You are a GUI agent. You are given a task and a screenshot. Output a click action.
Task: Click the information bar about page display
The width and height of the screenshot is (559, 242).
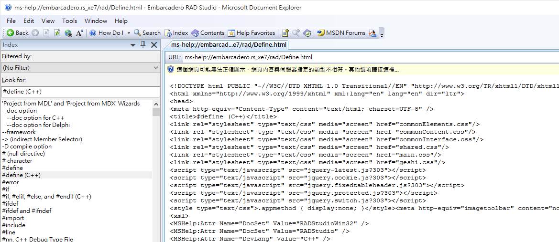tap(362, 70)
